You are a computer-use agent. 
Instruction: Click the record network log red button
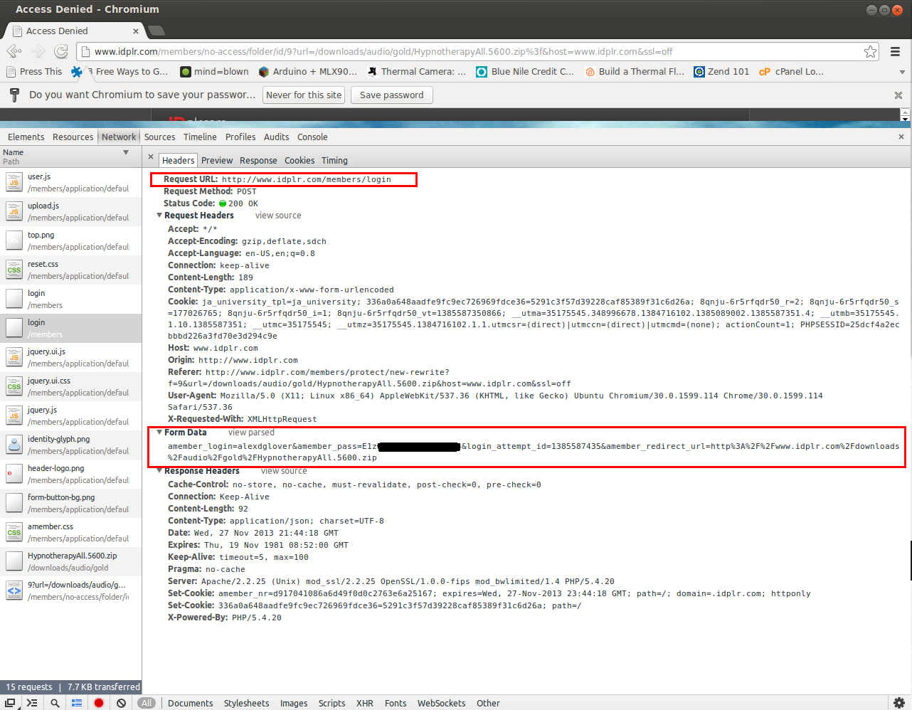tap(99, 703)
